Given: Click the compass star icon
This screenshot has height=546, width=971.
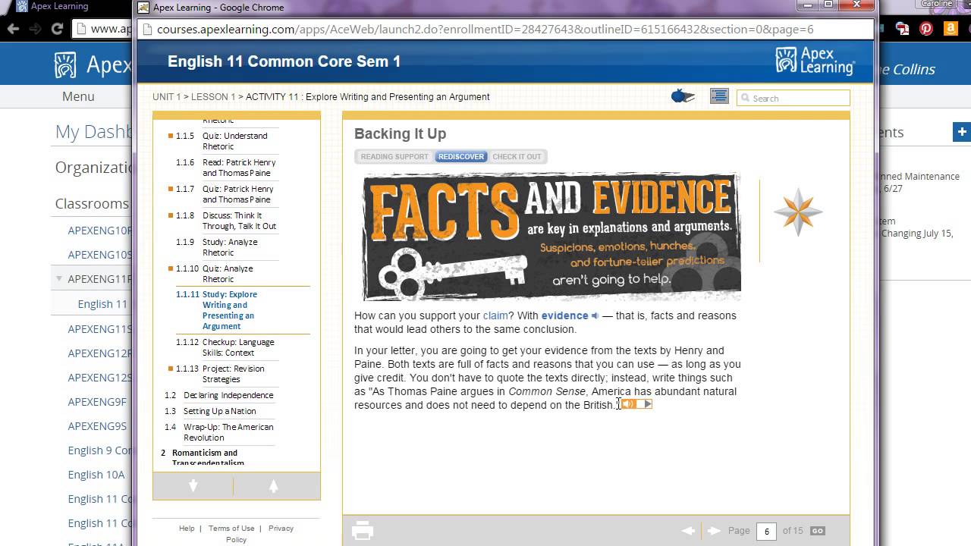Looking at the screenshot, I should pos(798,212).
